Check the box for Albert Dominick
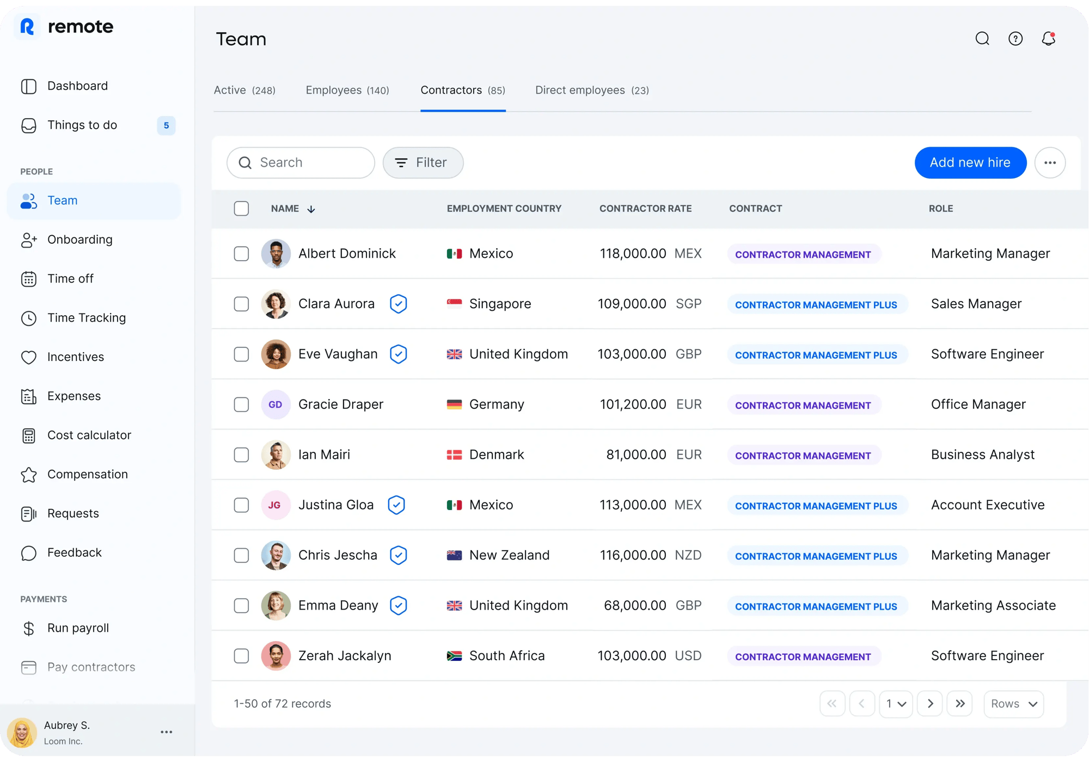The height and width of the screenshot is (762, 1089). click(x=241, y=254)
